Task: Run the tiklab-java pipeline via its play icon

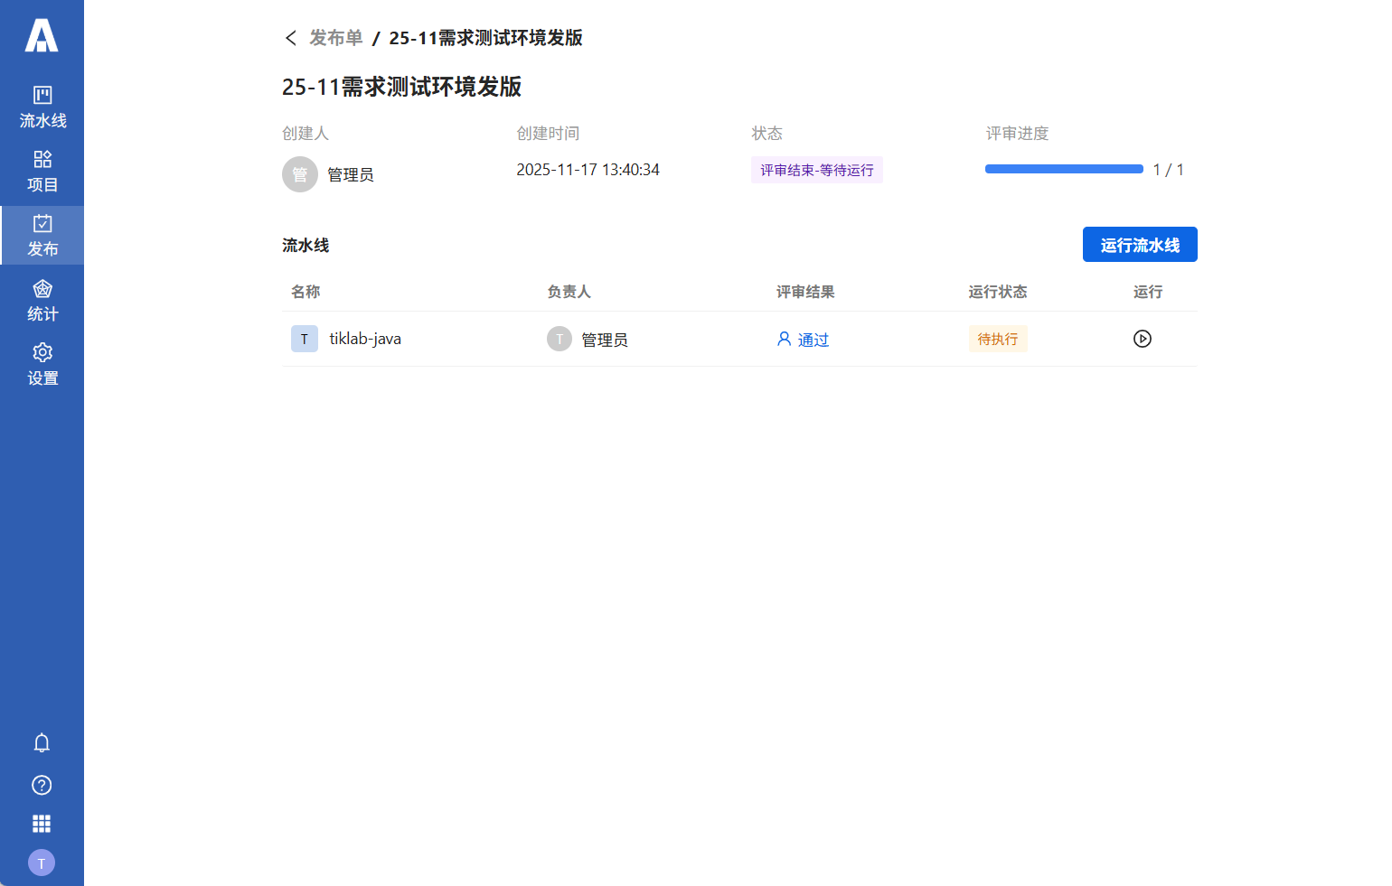Action: pyautogui.click(x=1142, y=338)
